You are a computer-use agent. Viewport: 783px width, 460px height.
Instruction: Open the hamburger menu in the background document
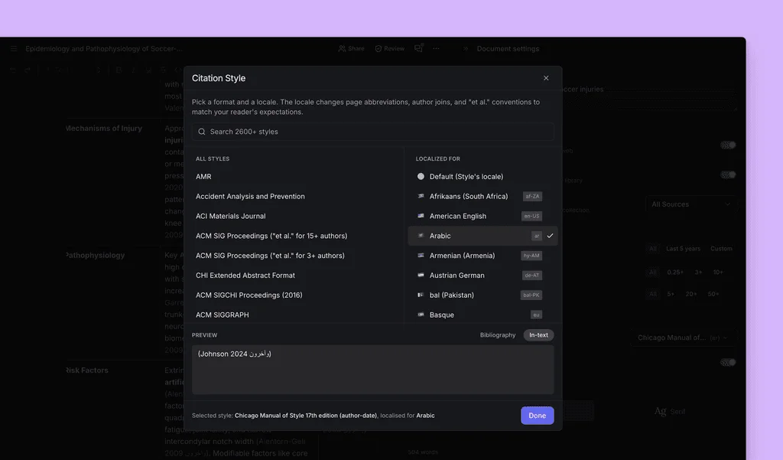pos(14,48)
